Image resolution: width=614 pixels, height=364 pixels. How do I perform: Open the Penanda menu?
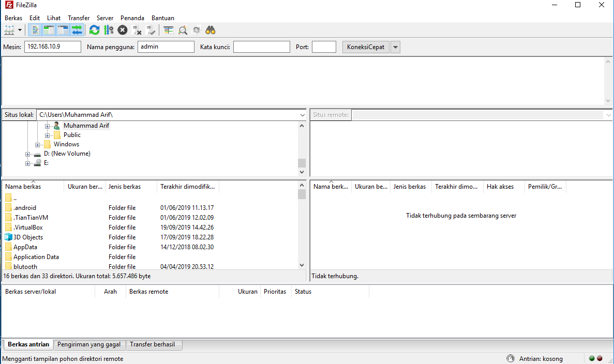pos(132,18)
